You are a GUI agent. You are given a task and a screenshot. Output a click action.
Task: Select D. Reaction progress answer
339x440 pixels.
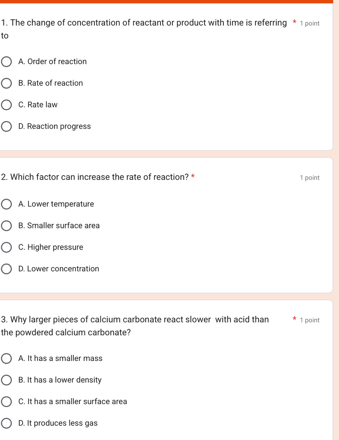(6, 127)
